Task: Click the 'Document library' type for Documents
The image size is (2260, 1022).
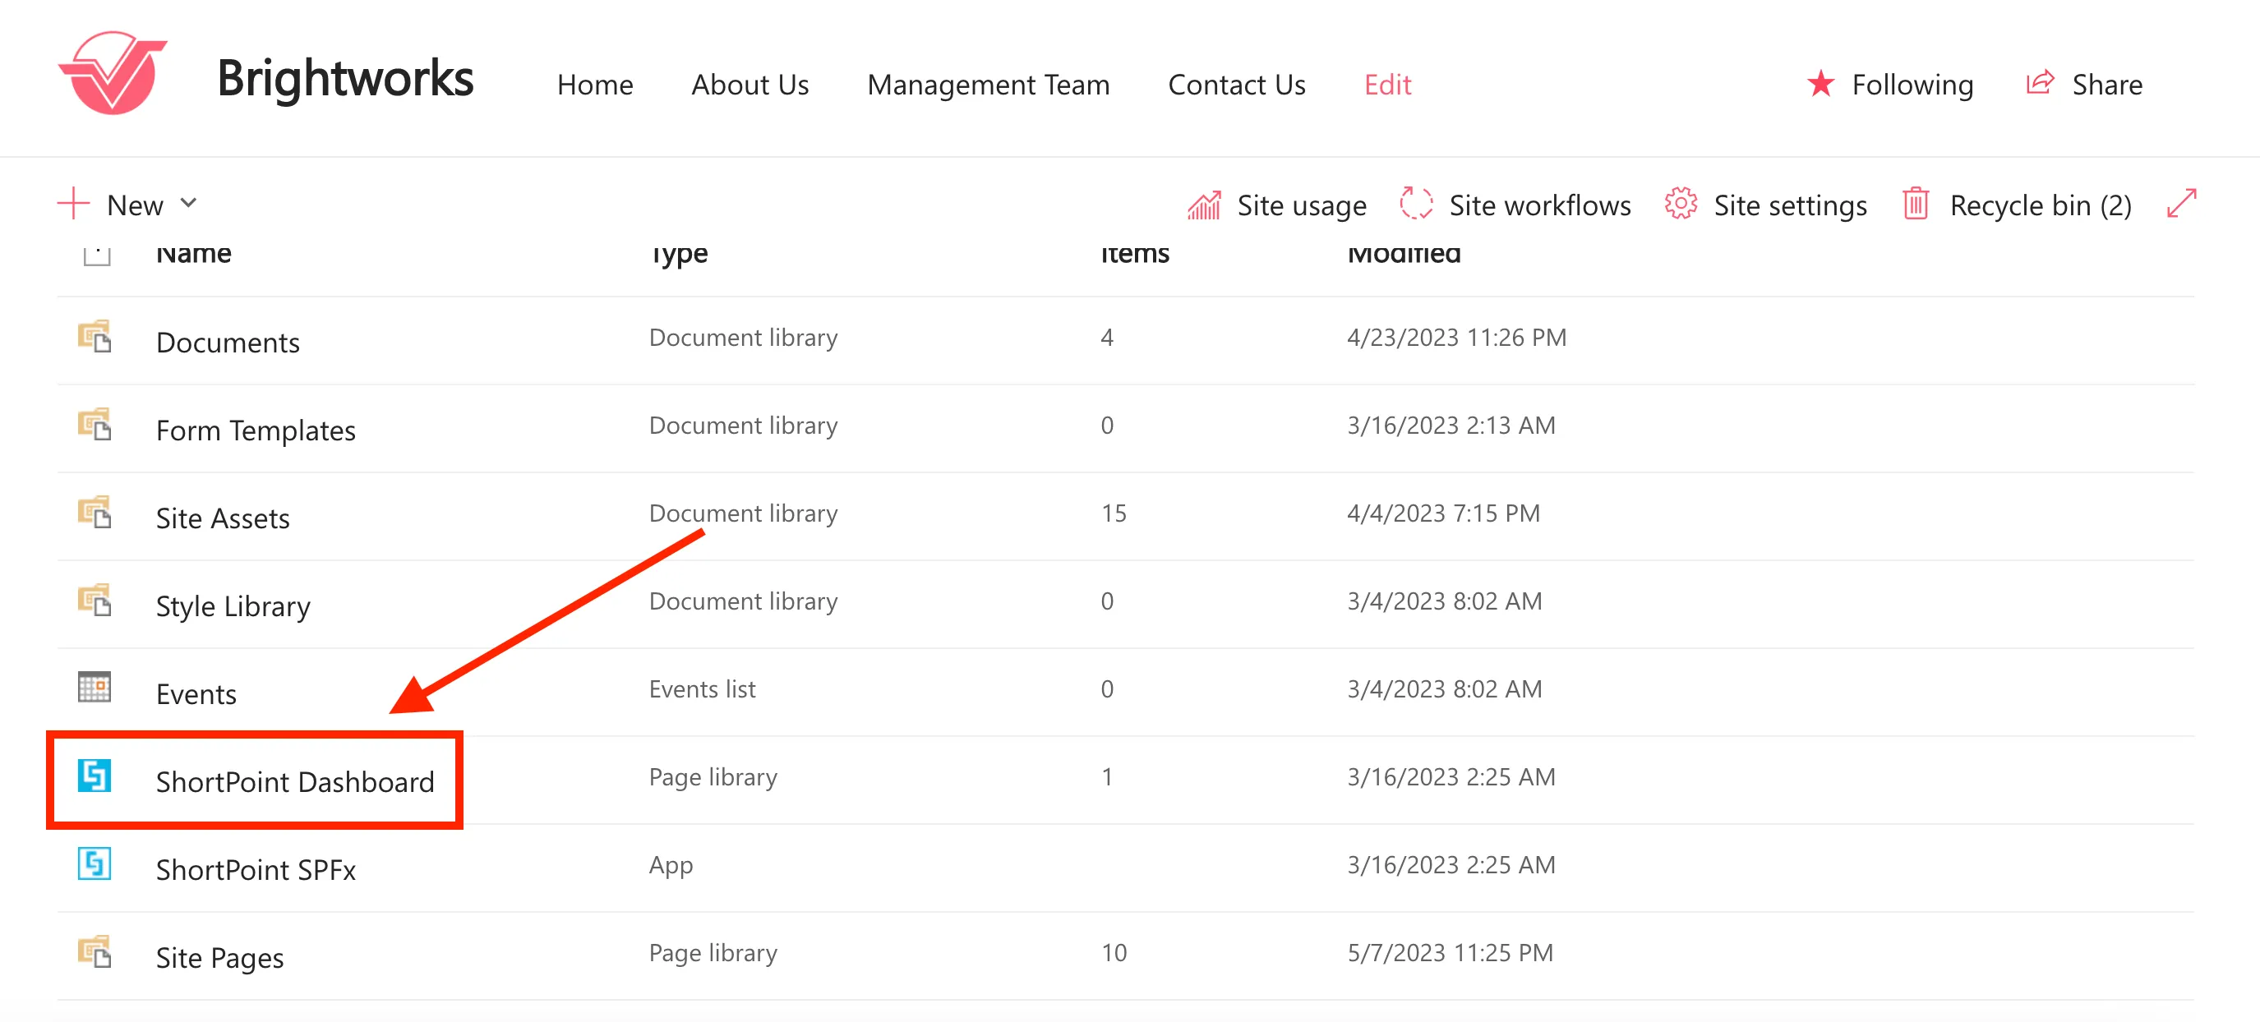Action: coord(743,338)
